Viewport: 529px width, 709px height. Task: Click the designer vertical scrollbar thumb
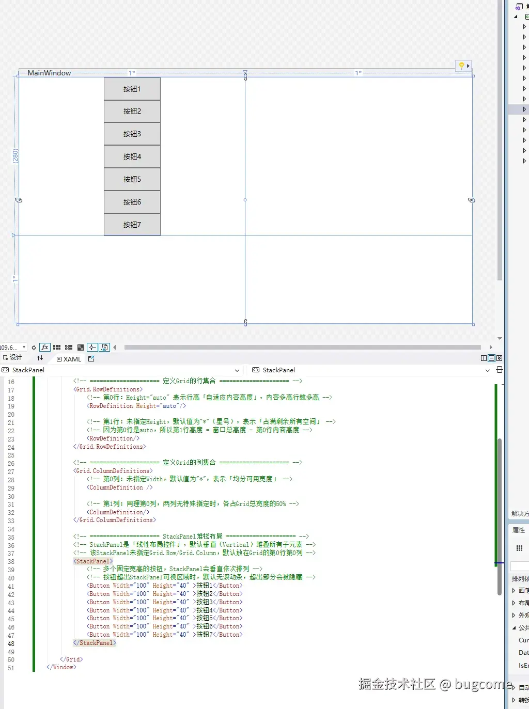[x=500, y=139]
